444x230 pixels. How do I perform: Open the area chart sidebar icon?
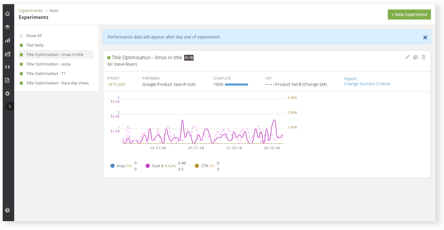tap(7, 54)
